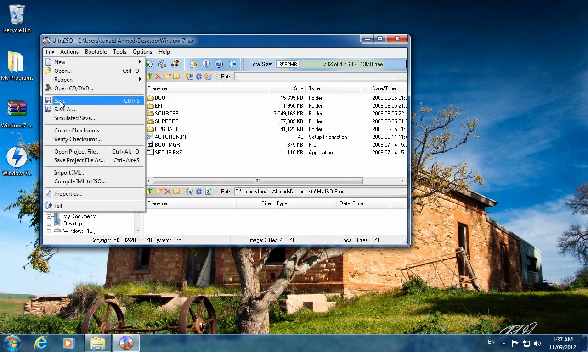The width and height of the screenshot is (588, 352).
Task: Launch Internet Explorer from the taskbar
Action: coord(40,342)
